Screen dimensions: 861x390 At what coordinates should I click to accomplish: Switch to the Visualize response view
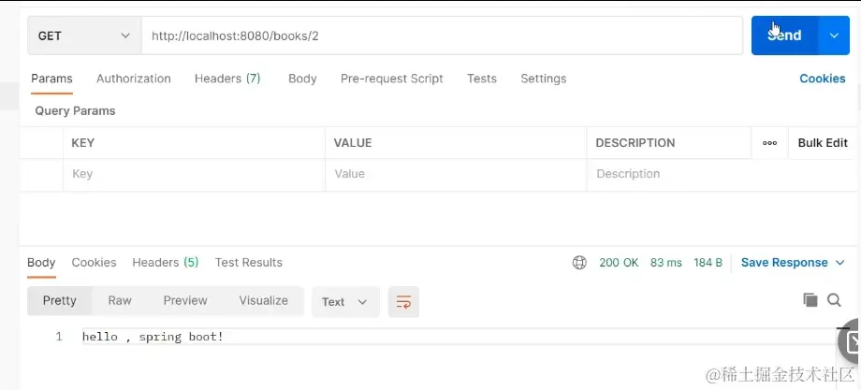pos(263,300)
